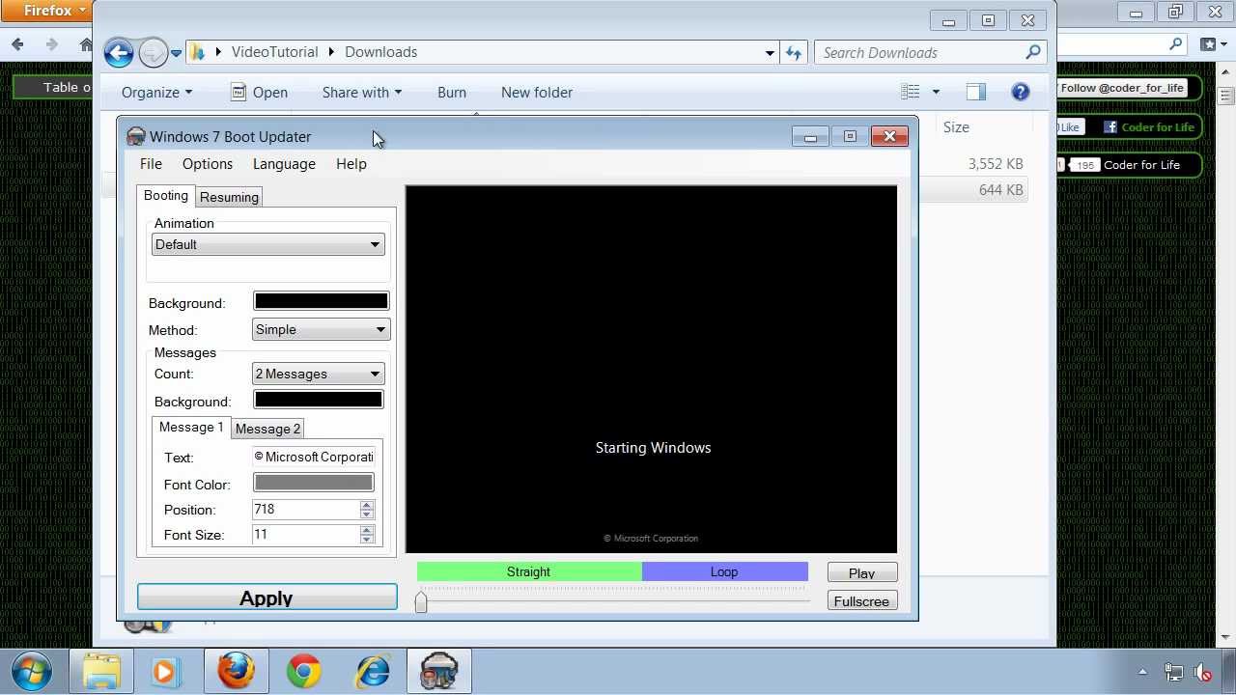Go forward in Explorer window
Viewport: 1236px width, 695px height.
(x=153, y=52)
